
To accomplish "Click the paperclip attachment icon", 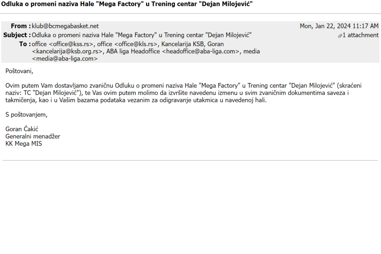I will point(340,36).
